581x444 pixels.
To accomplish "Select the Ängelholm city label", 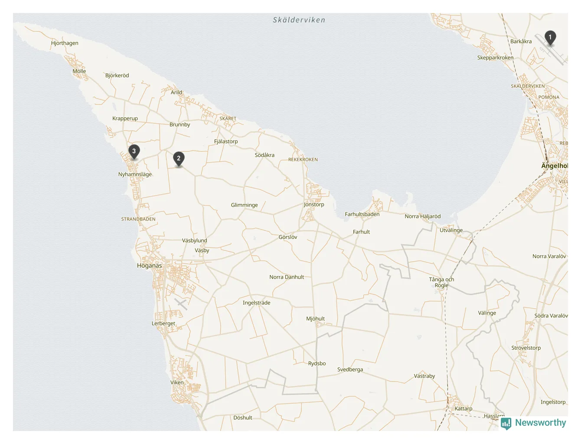I will (555, 166).
